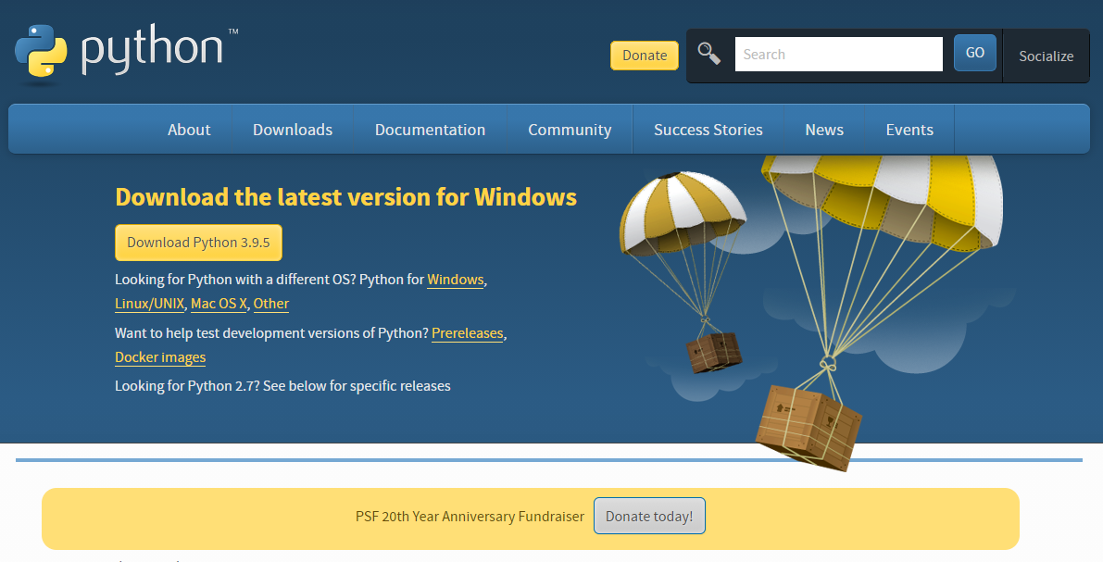Follow the Linux/UNIX download link
The width and height of the screenshot is (1103, 562).
(149, 304)
